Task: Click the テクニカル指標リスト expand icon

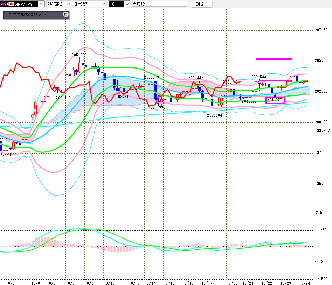Action: click(65, 15)
